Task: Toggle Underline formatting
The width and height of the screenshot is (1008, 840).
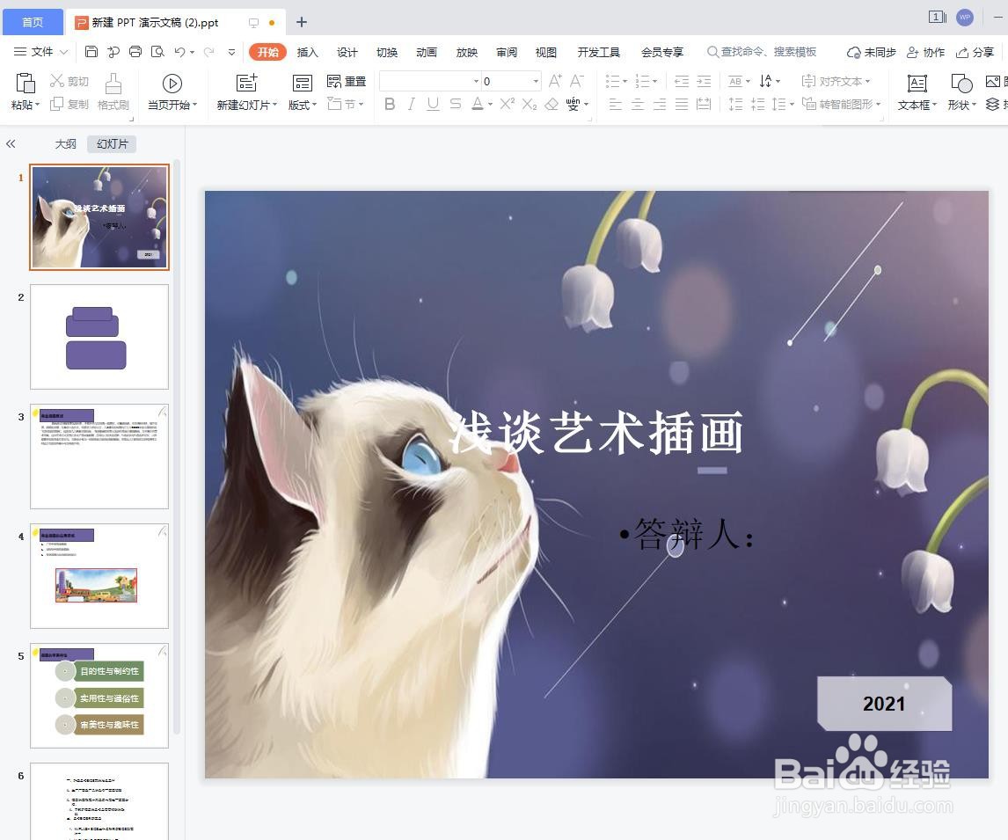Action: (x=434, y=104)
